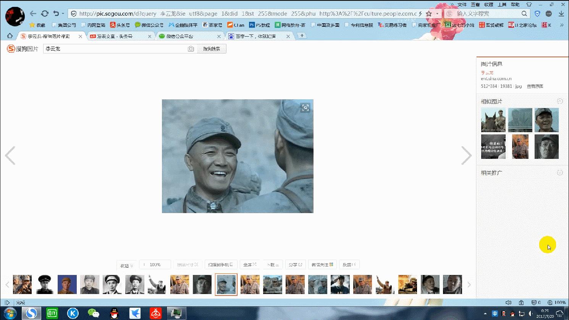Image resolution: width=569 pixels, height=320 pixels.
Task: Click the share image icon
Action: pos(295,264)
